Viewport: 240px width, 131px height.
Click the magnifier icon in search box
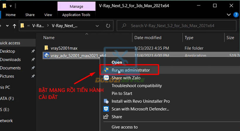124,26
